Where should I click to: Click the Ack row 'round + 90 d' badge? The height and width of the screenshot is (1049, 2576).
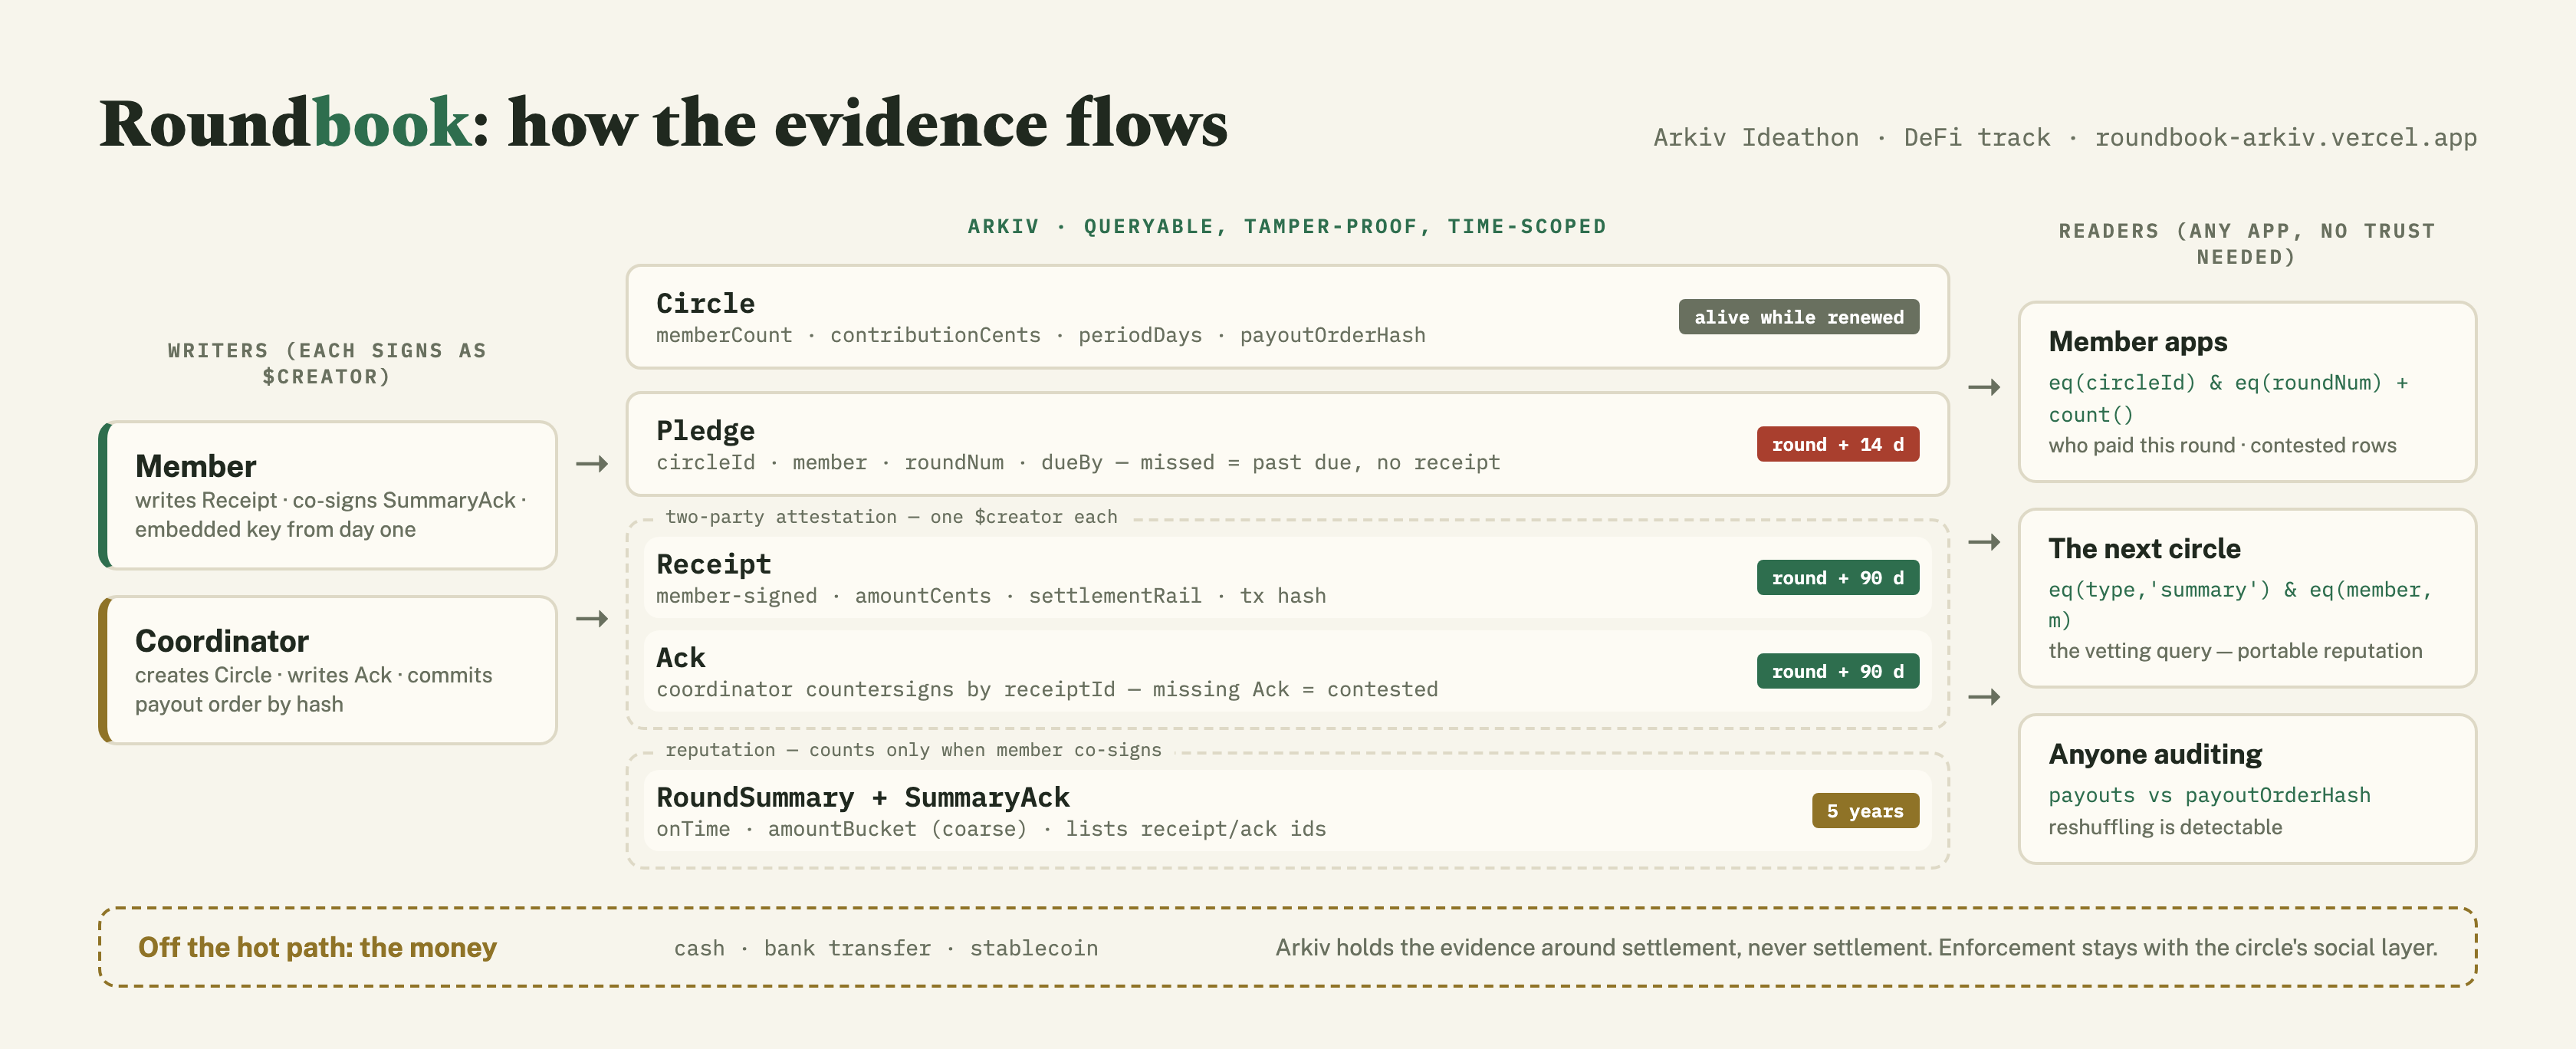1837,671
